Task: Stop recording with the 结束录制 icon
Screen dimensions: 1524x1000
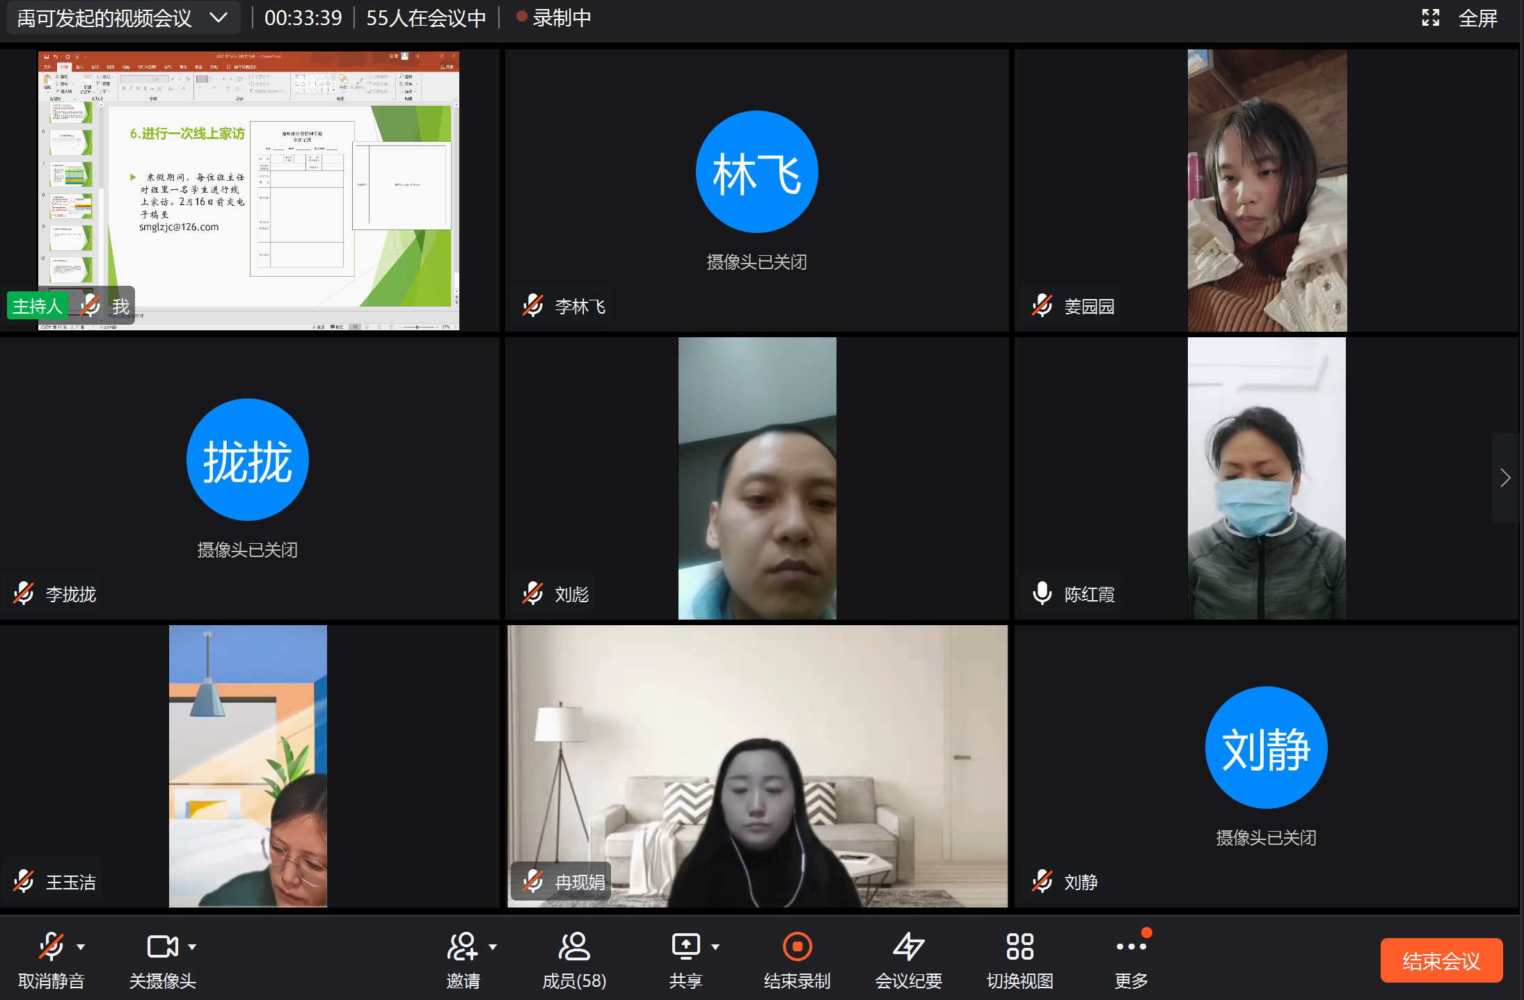Action: tap(797, 946)
